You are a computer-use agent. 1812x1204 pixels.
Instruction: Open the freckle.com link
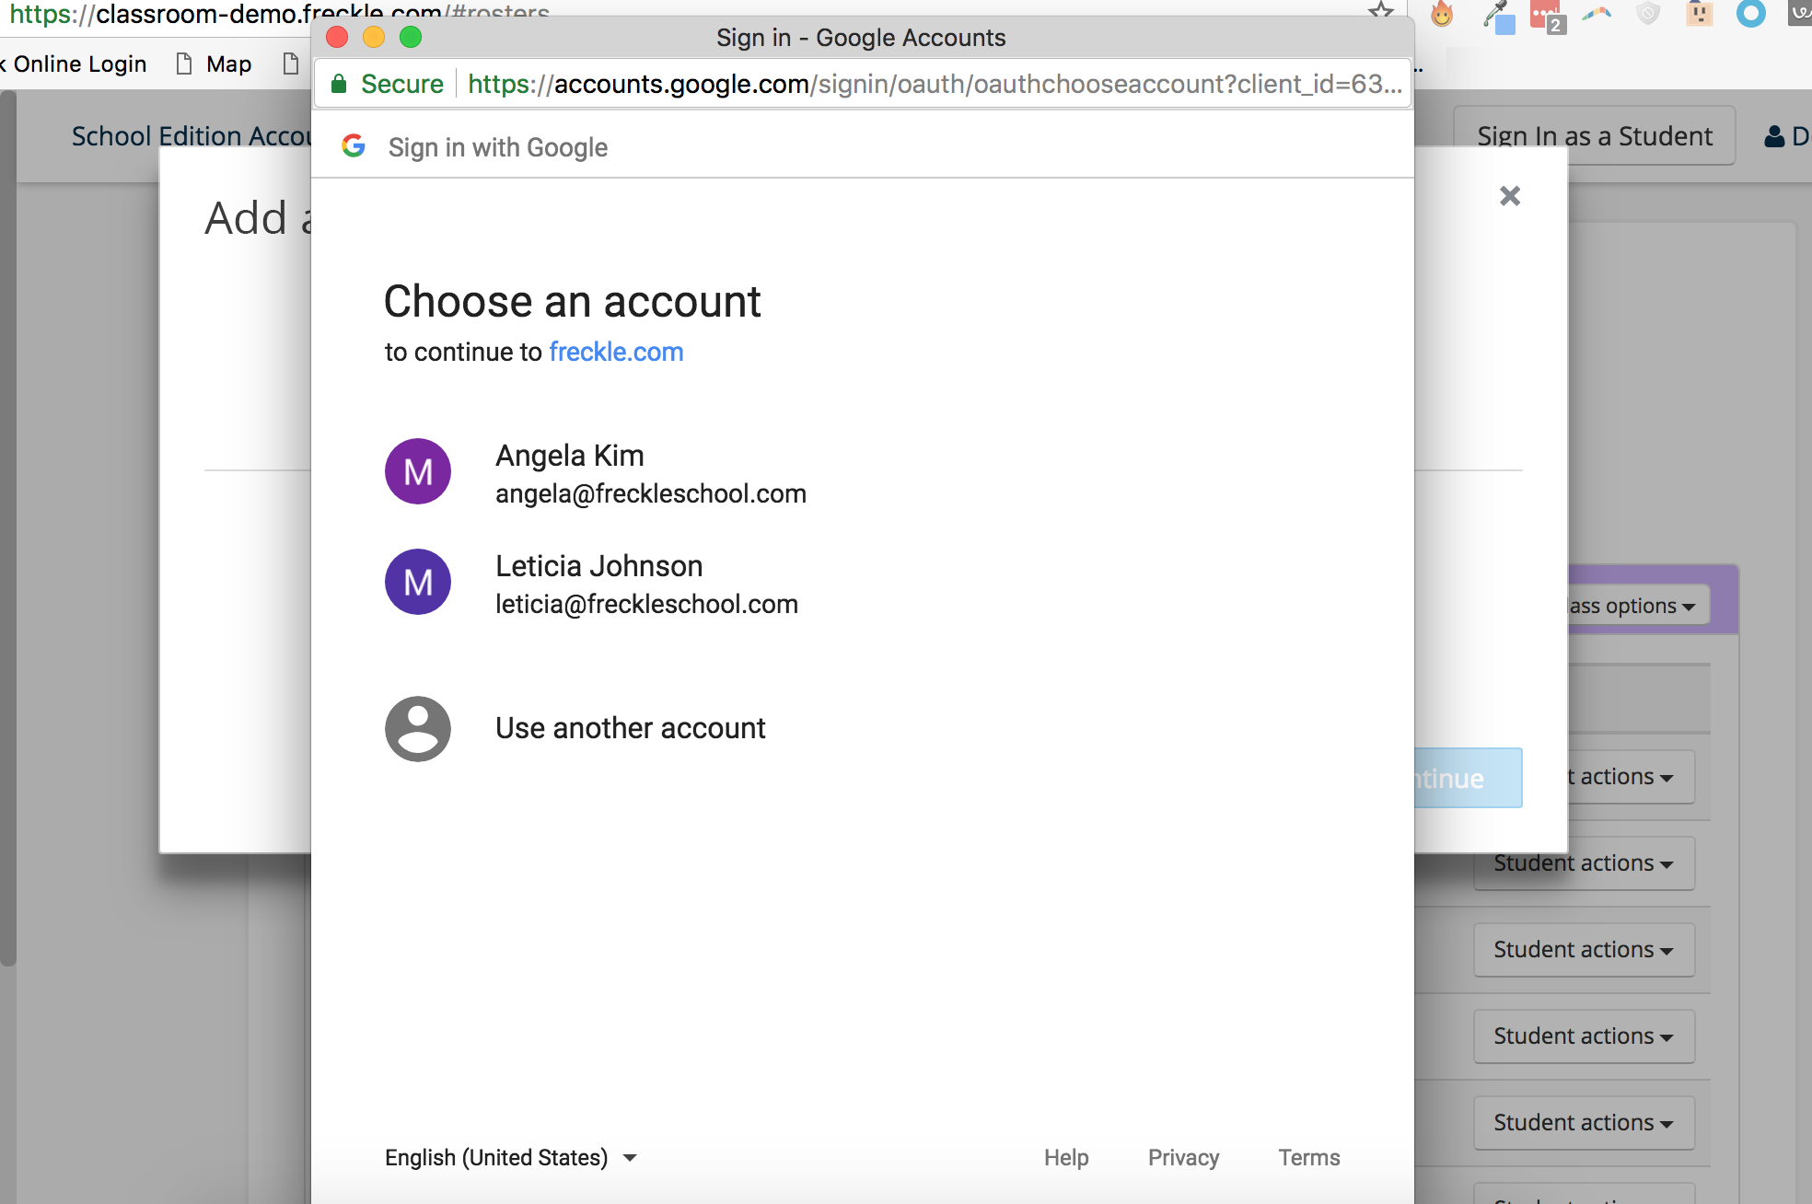click(x=616, y=352)
